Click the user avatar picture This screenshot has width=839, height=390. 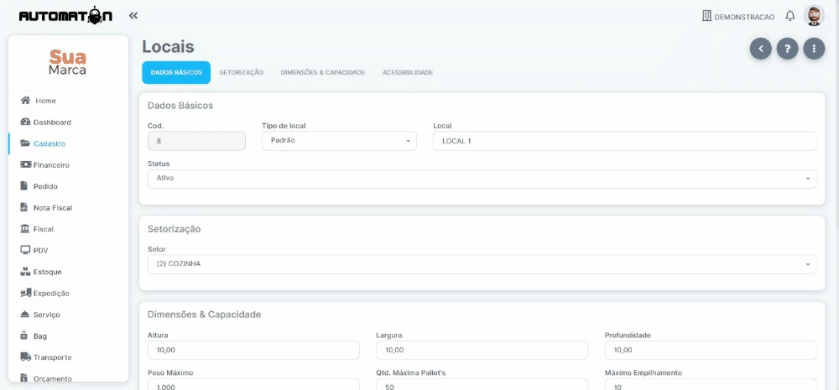coord(814,15)
